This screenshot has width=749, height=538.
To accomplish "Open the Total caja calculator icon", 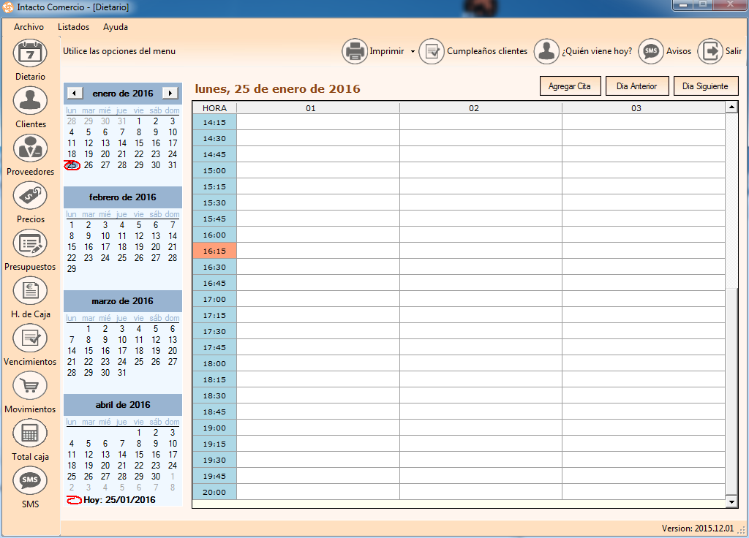I will coord(30,433).
